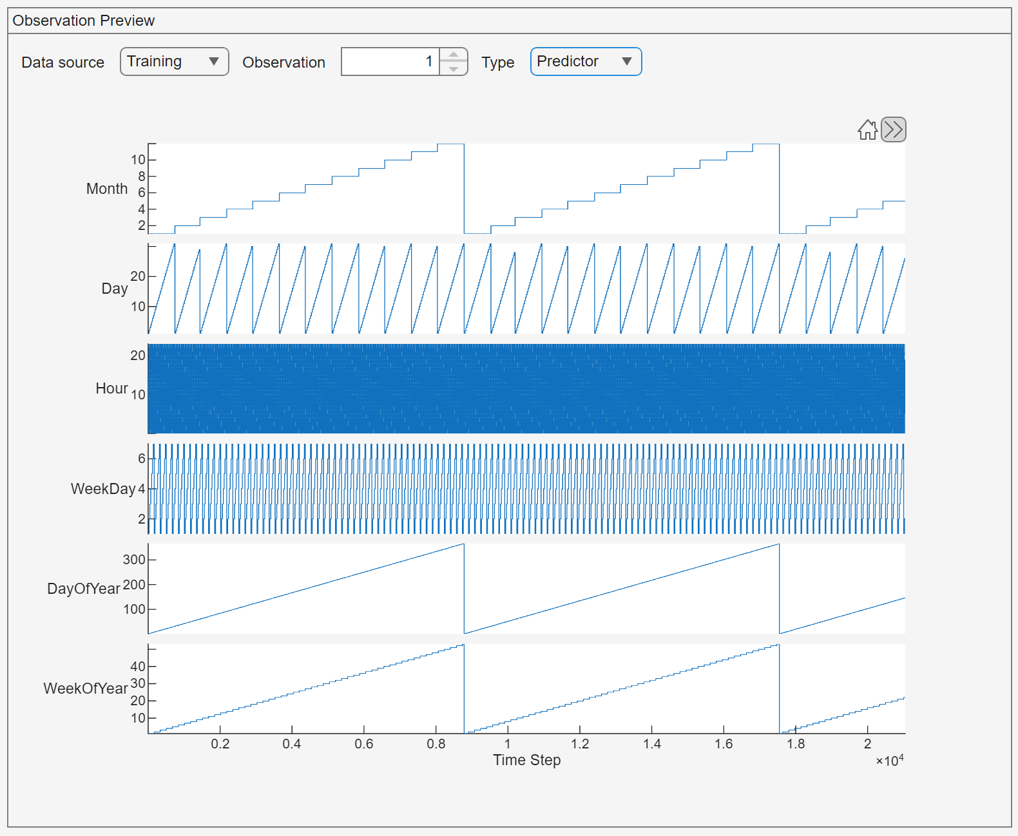The width and height of the screenshot is (1018, 836).
Task: Click the Observation Preview panel title
Action: pyautogui.click(x=84, y=21)
